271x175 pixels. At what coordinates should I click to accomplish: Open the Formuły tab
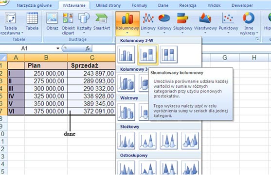(x=139, y=5)
